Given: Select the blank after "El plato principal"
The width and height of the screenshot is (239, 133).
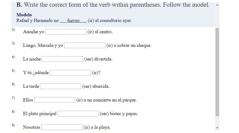Looking at the screenshot, I should 78,113.
